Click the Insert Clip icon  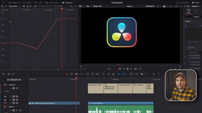(x=88, y=74)
